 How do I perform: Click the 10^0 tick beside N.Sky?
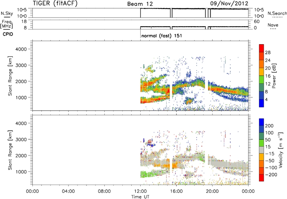[22, 16]
